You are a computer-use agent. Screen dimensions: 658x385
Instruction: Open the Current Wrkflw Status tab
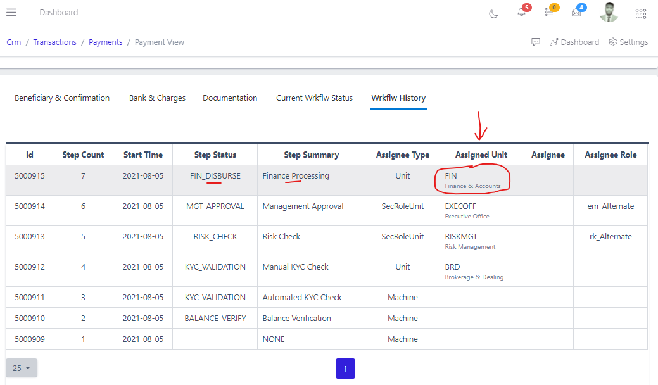[314, 98]
